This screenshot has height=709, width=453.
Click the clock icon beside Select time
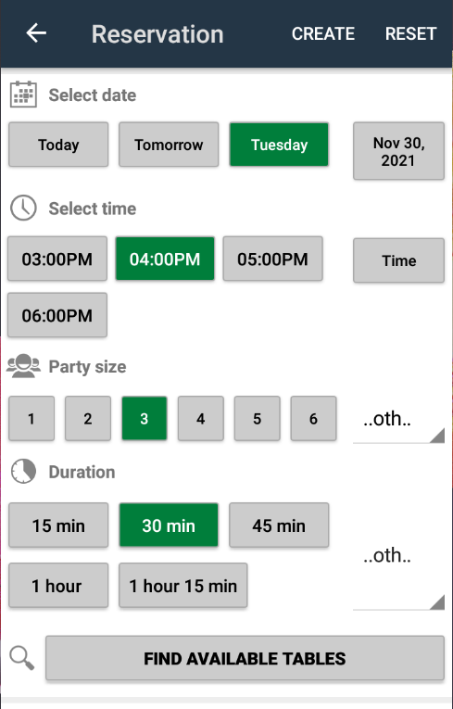click(x=23, y=208)
